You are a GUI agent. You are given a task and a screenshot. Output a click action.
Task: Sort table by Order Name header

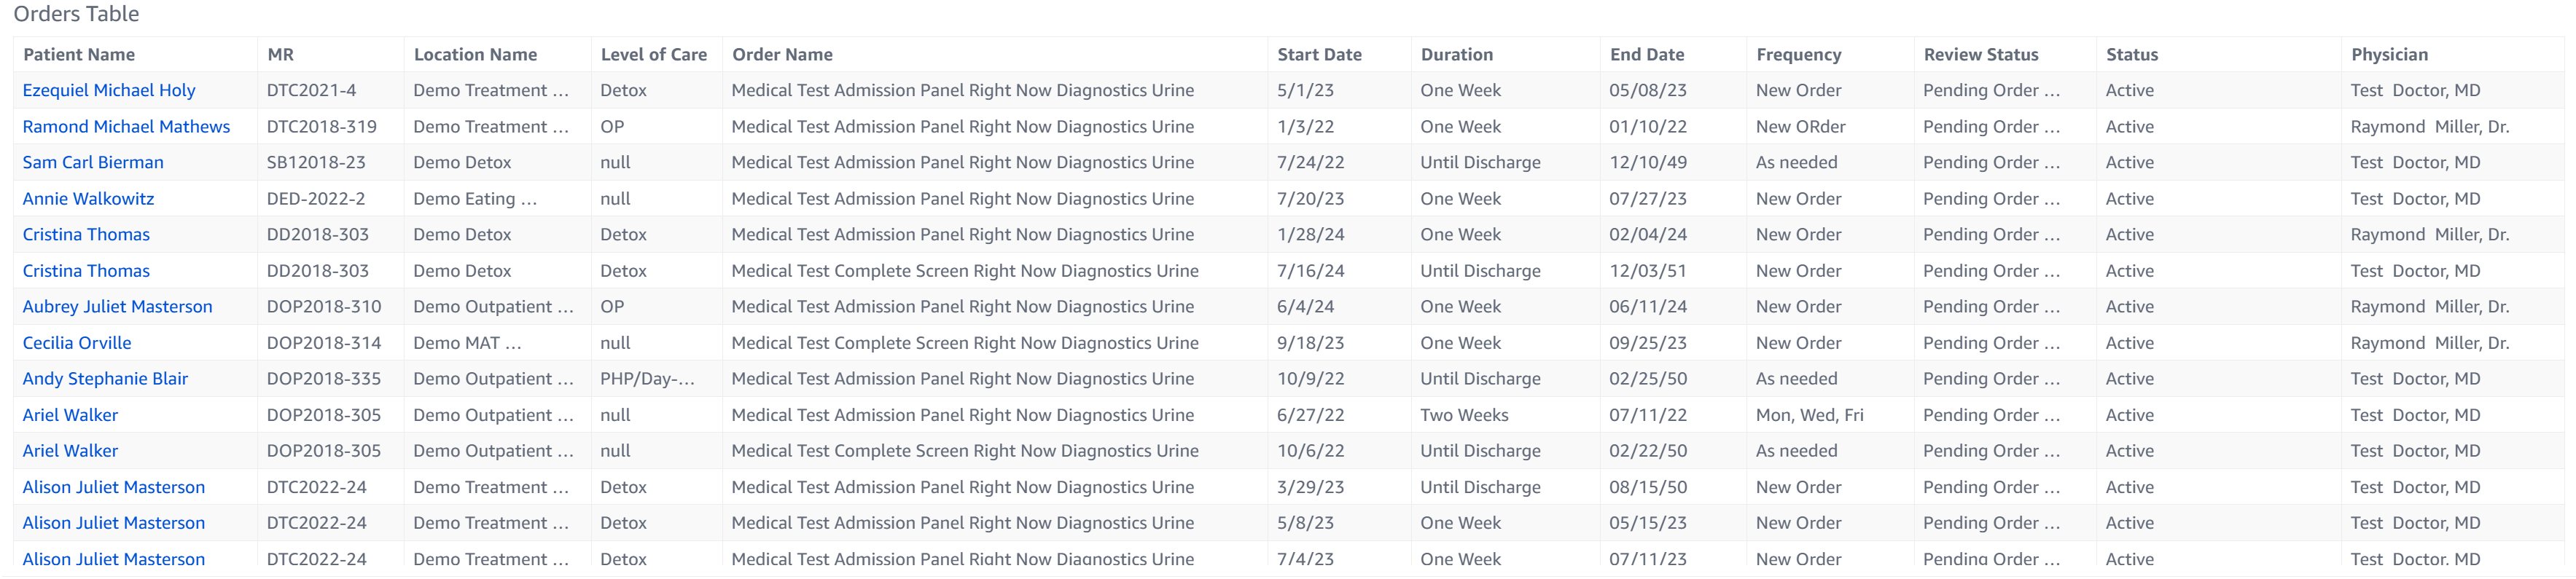[782, 55]
